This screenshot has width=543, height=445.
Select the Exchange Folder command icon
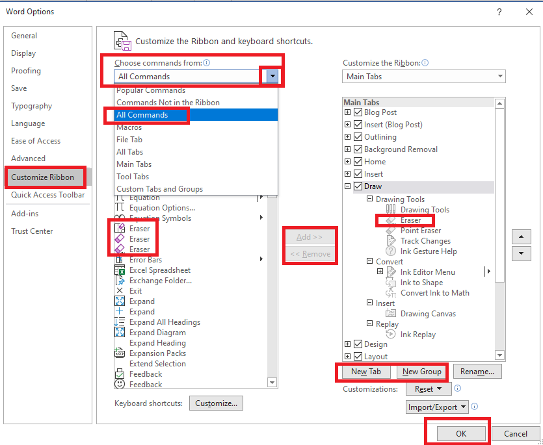click(x=120, y=280)
